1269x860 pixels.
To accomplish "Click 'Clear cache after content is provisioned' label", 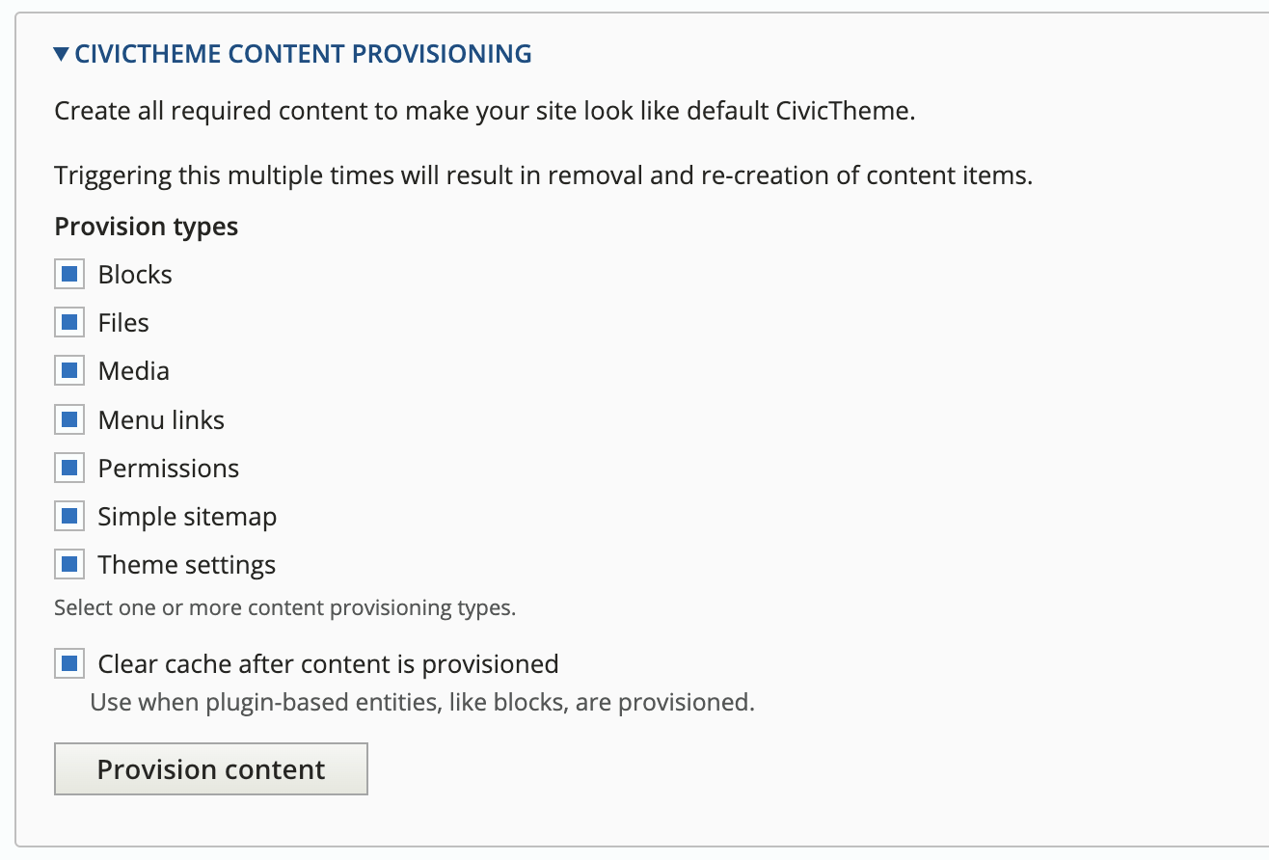I will (328, 664).
